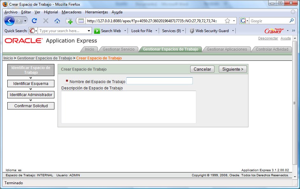Reload the page with the refresh icon
This screenshot has height=189, width=300.
tap(34, 21)
